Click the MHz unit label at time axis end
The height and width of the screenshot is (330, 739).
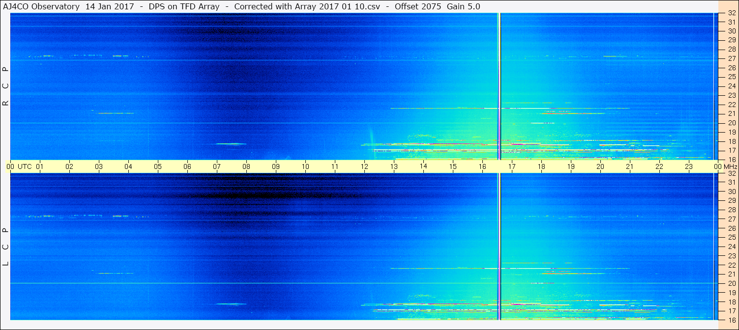[x=730, y=166]
